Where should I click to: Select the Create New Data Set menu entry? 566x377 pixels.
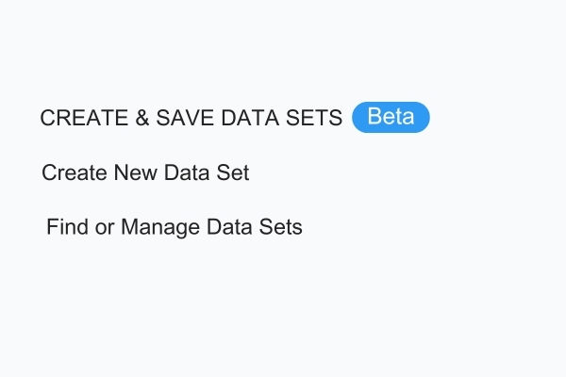145,173
